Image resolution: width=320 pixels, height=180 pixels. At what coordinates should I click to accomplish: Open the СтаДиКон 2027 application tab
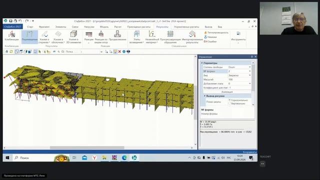12,26
